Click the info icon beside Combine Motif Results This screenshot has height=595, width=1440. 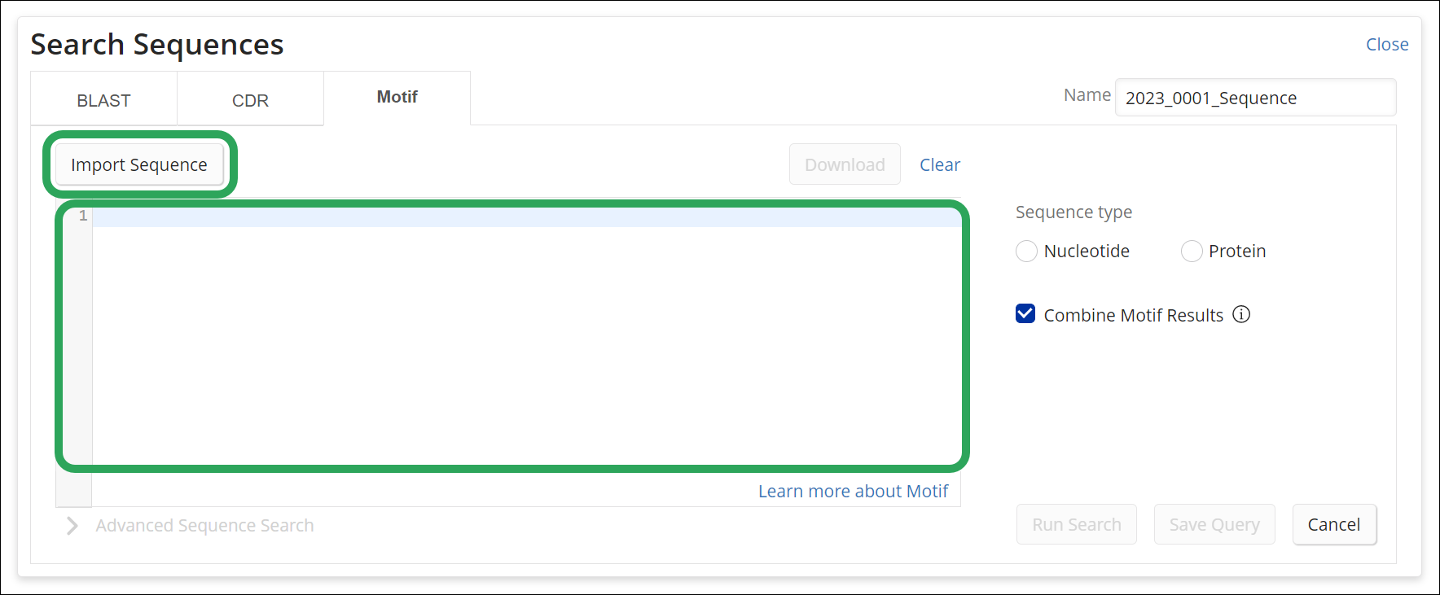(x=1240, y=315)
